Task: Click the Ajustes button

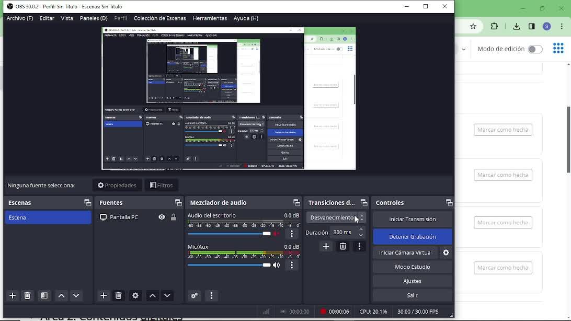Action: (x=412, y=281)
